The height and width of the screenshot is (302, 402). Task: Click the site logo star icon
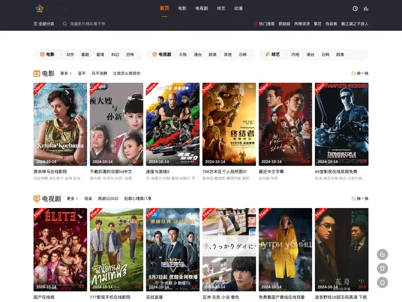pyautogui.click(x=40, y=9)
